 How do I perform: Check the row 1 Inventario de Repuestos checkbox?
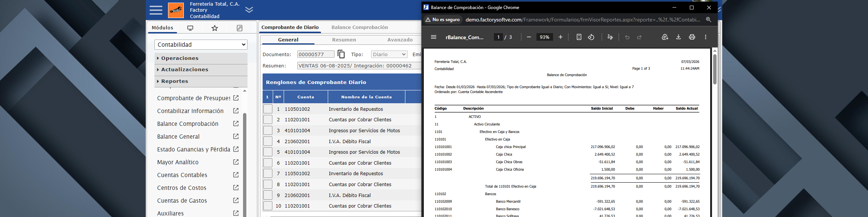(268, 109)
